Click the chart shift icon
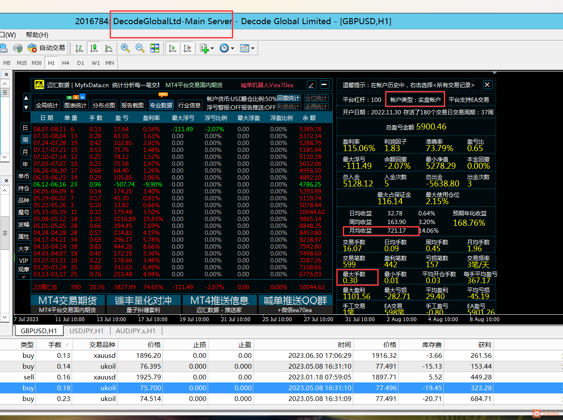563x420 pixels. (187, 48)
